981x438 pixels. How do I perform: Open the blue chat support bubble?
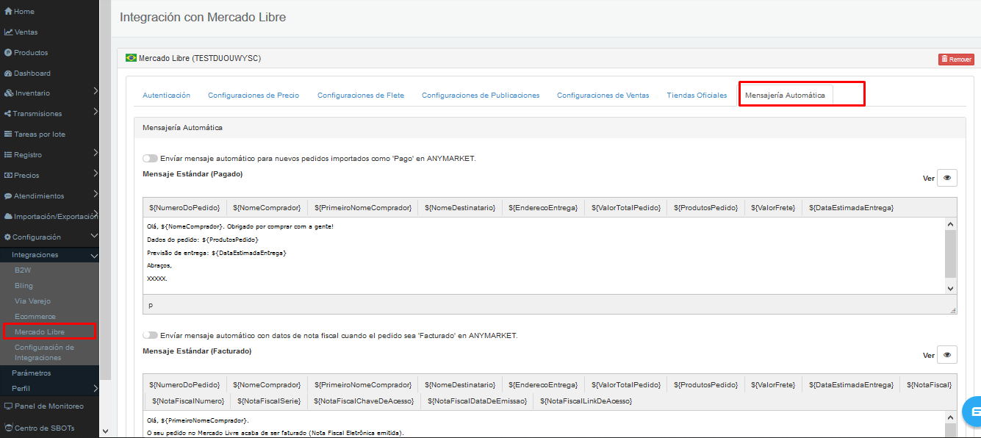click(x=973, y=411)
